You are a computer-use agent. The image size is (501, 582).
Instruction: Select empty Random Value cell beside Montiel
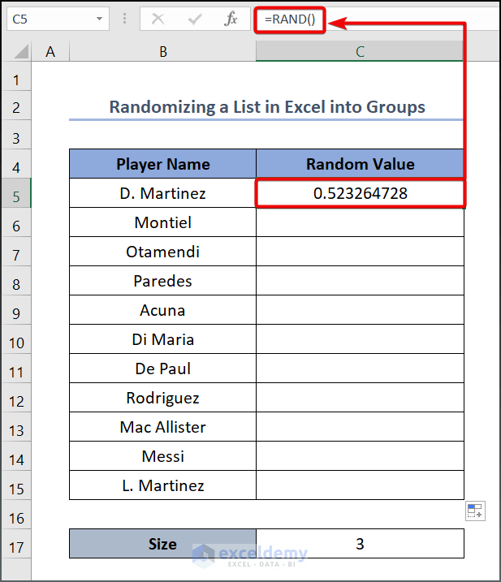pyautogui.click(x=360, y=222)
